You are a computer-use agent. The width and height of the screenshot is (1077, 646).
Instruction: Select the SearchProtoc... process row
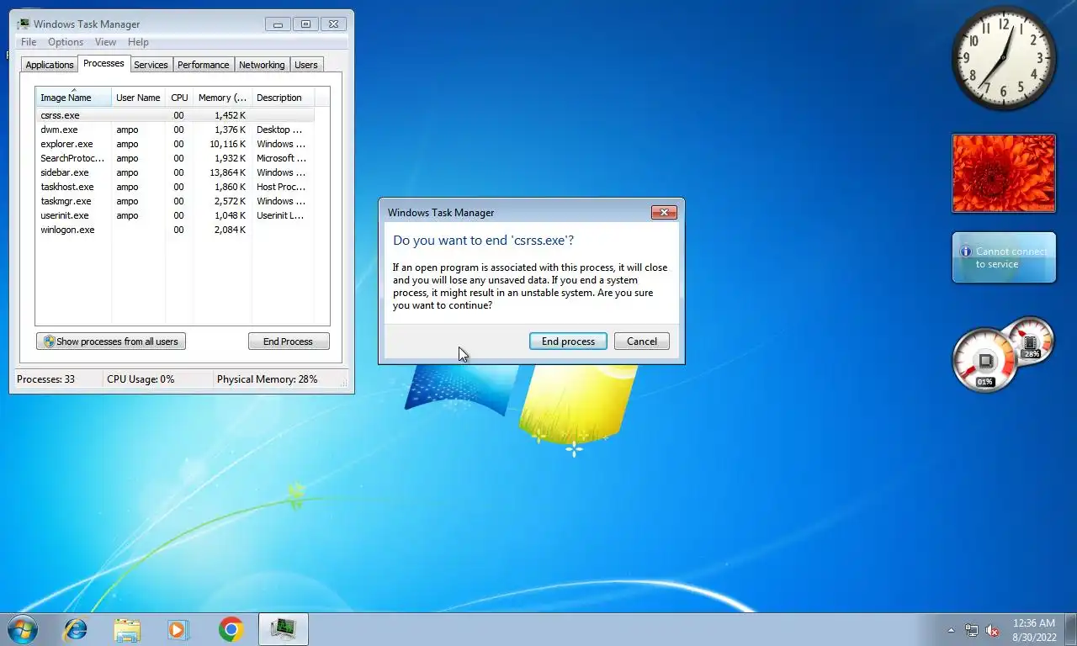(175, 158)
